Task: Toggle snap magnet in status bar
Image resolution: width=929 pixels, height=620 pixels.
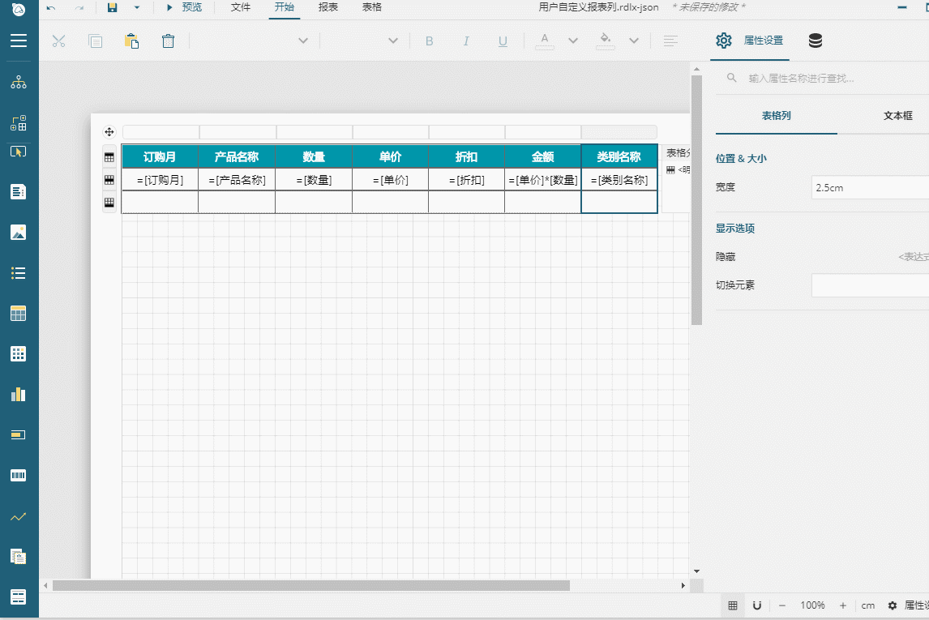Action: [757, 605]
